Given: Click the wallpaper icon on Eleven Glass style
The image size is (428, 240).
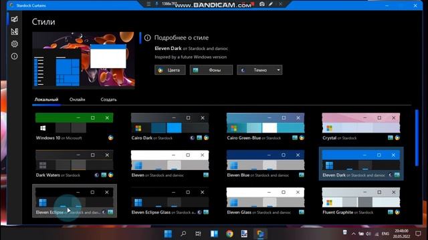Looking at the screenshot, I should (x=302, y=212).
